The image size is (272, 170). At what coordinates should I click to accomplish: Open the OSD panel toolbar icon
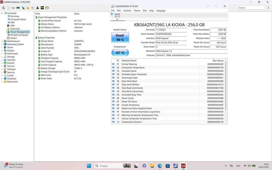pos(42,8)
